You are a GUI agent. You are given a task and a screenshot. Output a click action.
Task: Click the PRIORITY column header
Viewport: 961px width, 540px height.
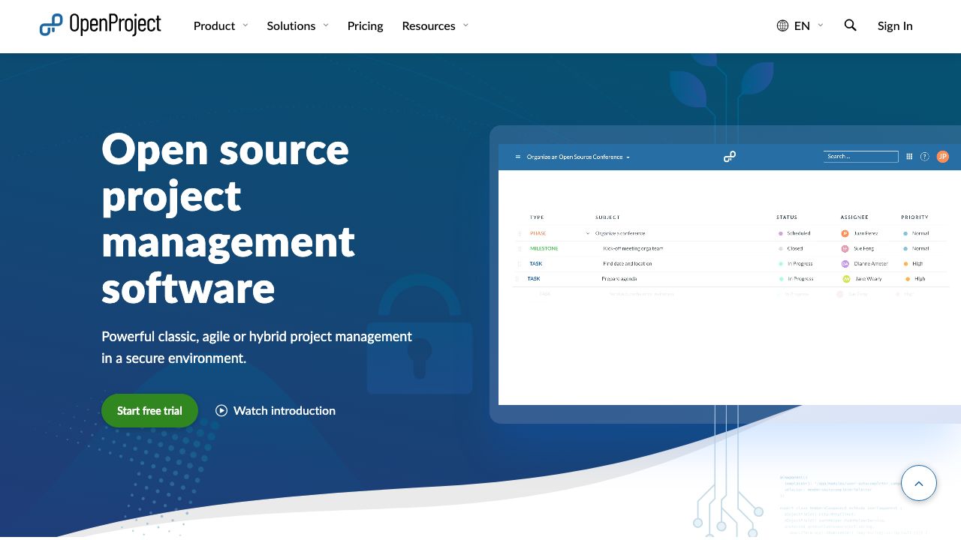(x=914, y=217)
